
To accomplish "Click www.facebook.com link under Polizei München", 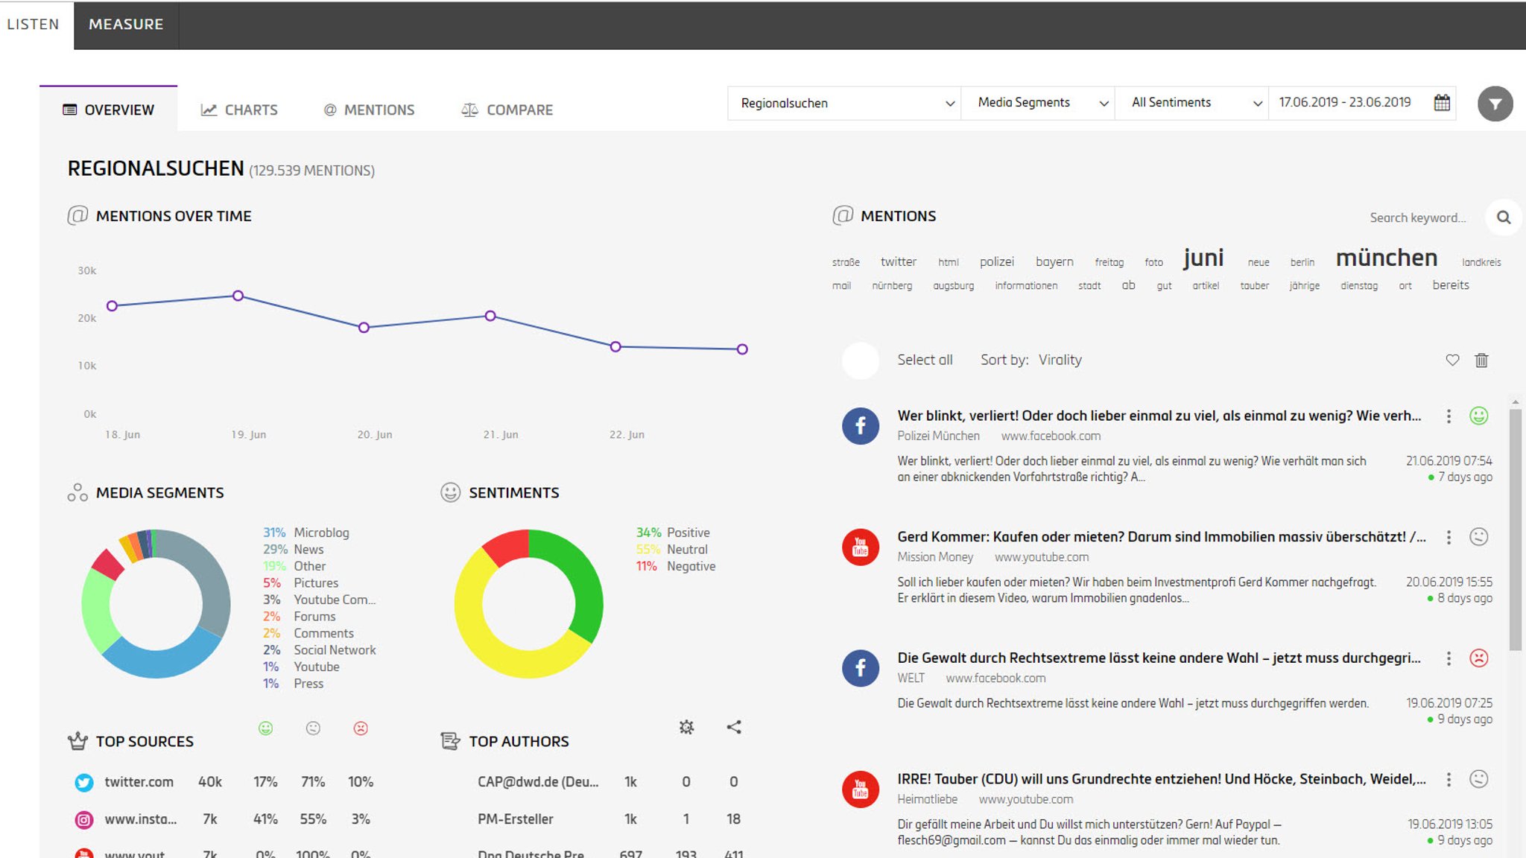I will pos(1051,436).
